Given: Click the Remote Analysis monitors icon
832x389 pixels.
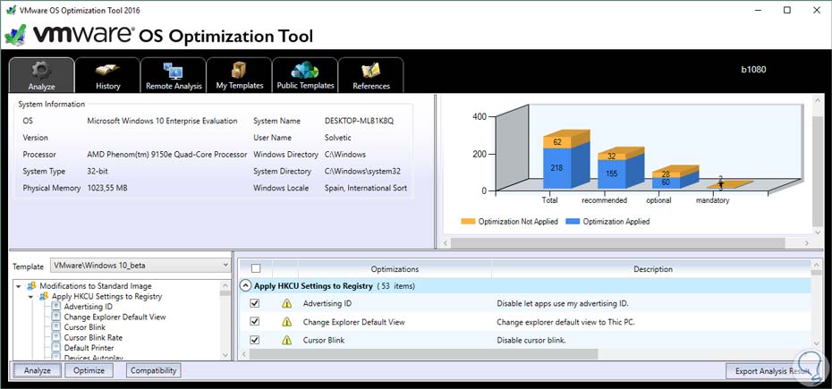Looking at the screenshot, I should click(x=173, y=71).
